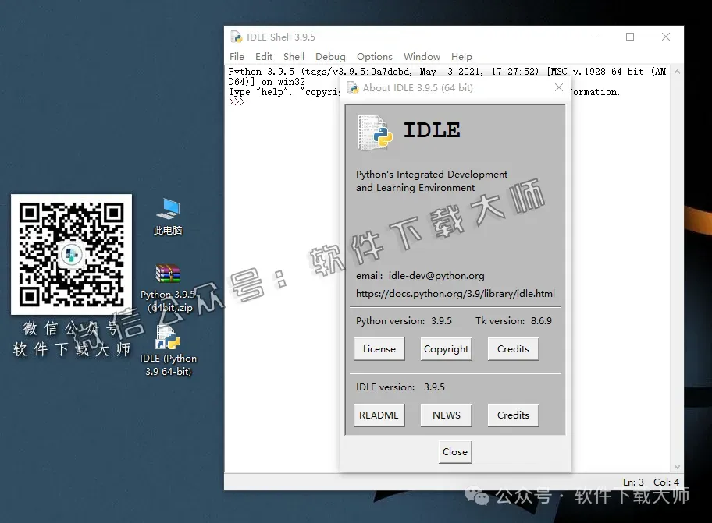This screenshot has width=712, height=523.
Task: Click the shell scrollbar up arrow
Action: pyautogui.click(x=677, y=72)
